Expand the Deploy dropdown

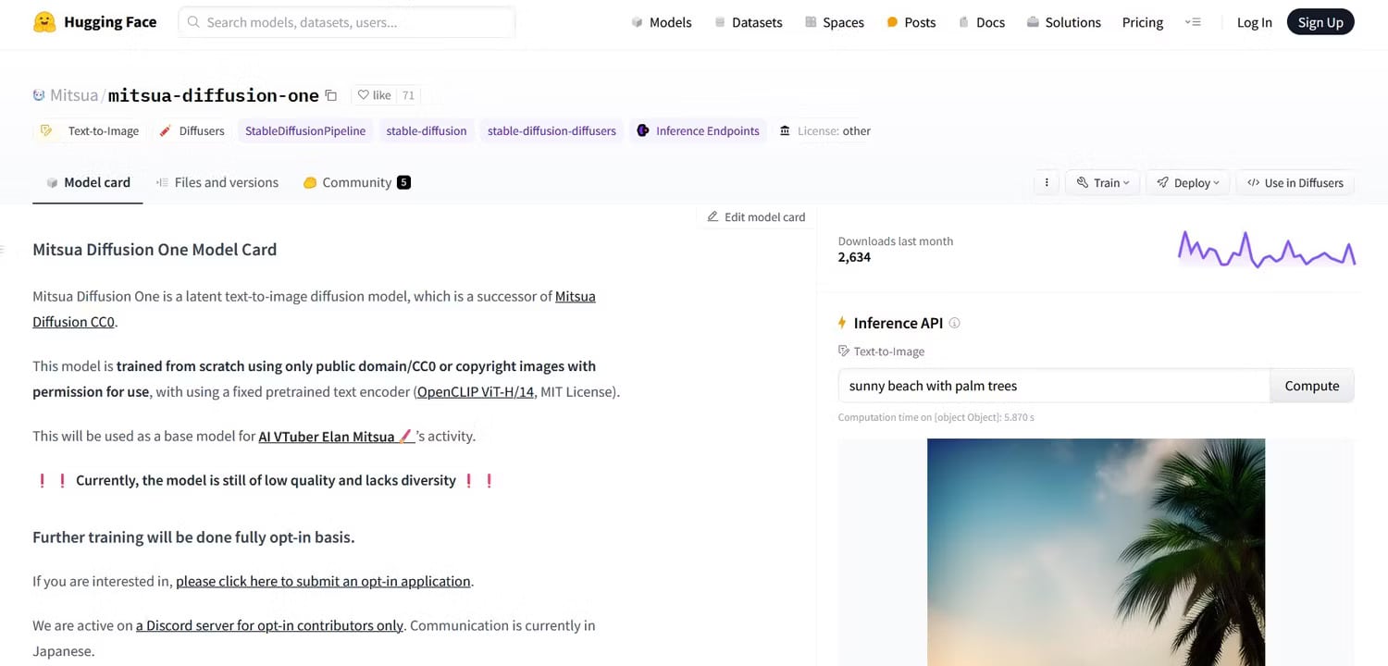1188,183
